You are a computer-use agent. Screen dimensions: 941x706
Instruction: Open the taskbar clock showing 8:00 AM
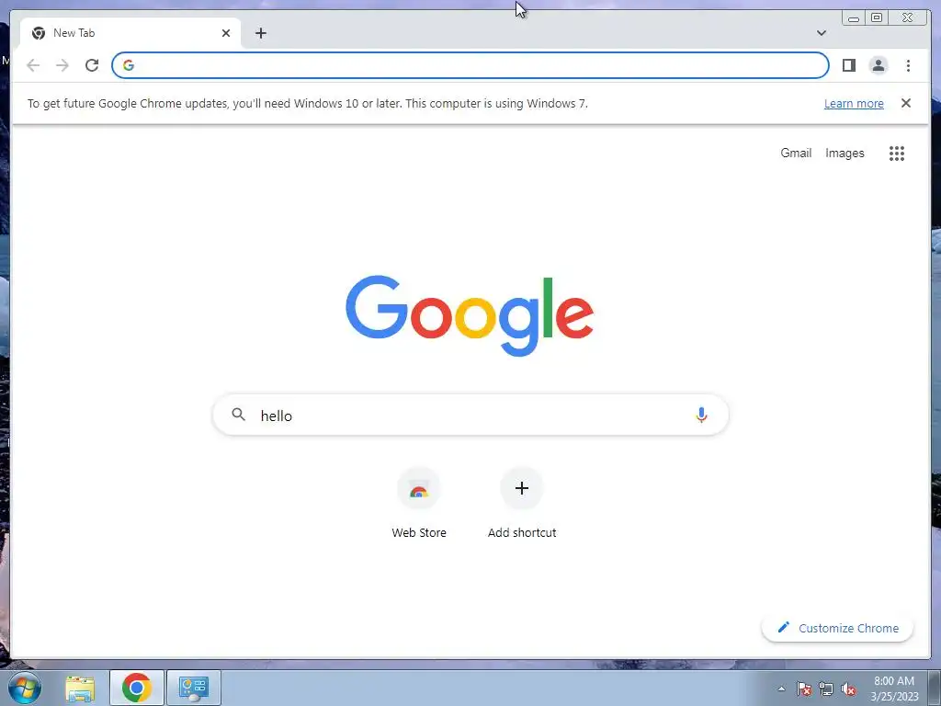pos(894,689)
